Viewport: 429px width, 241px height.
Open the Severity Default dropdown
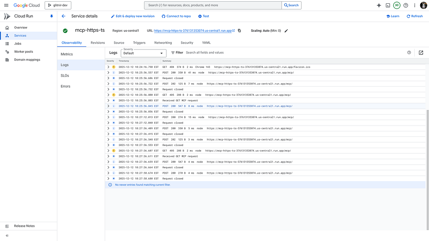pyautogui.click(x=143, y=53)
